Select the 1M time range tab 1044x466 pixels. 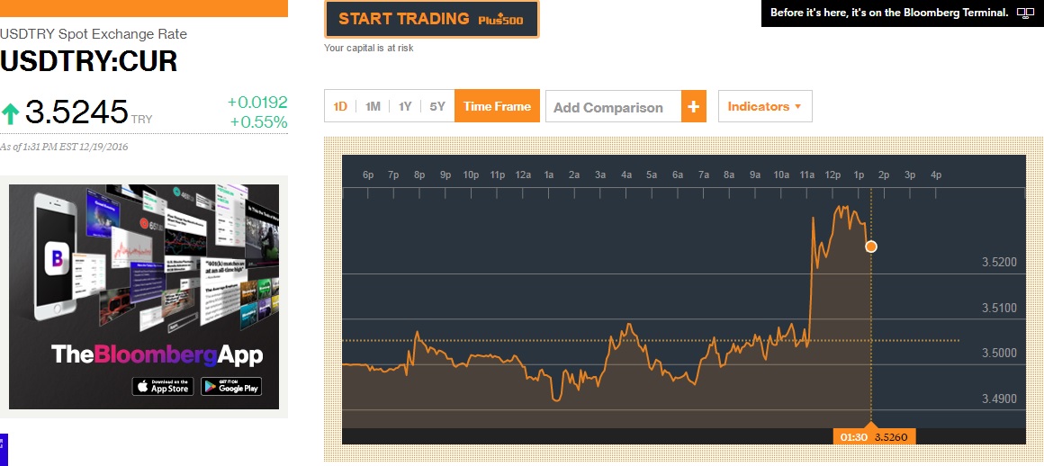click(373, 106)
